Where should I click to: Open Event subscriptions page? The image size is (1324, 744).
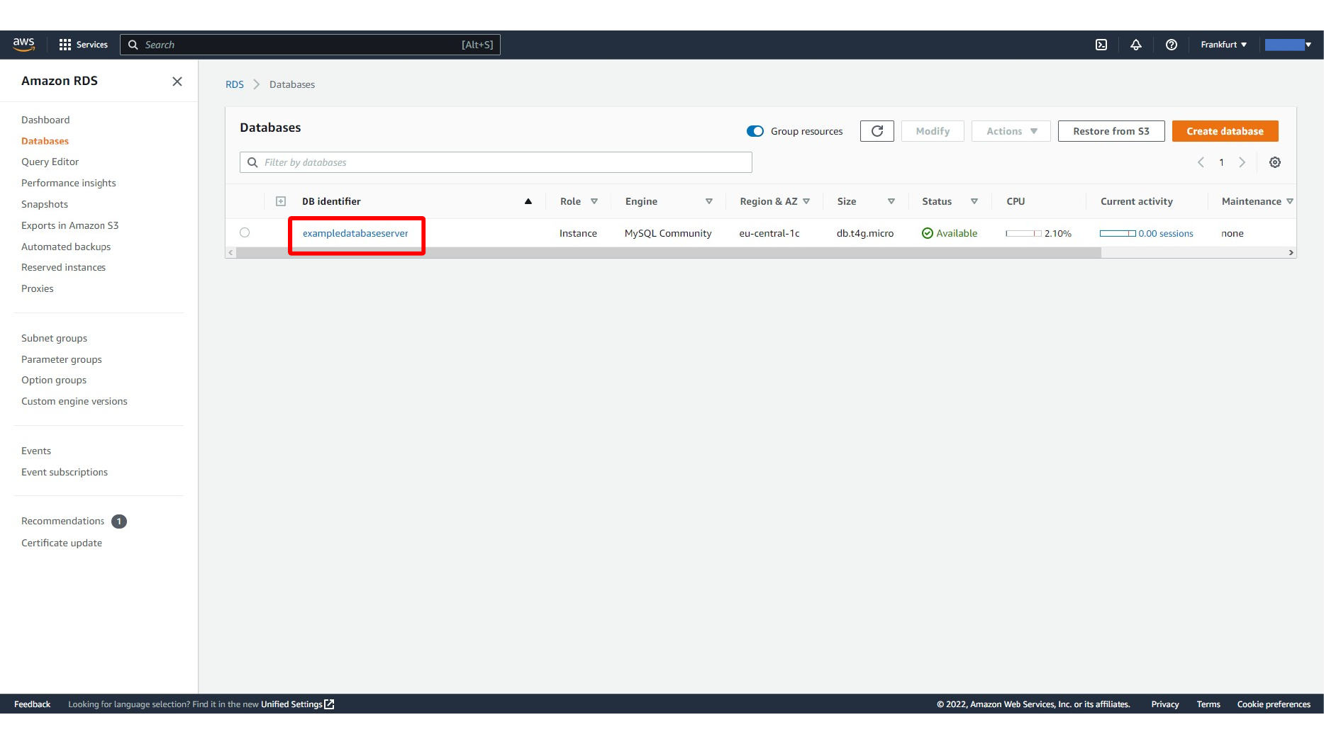(x=65, y=472)
